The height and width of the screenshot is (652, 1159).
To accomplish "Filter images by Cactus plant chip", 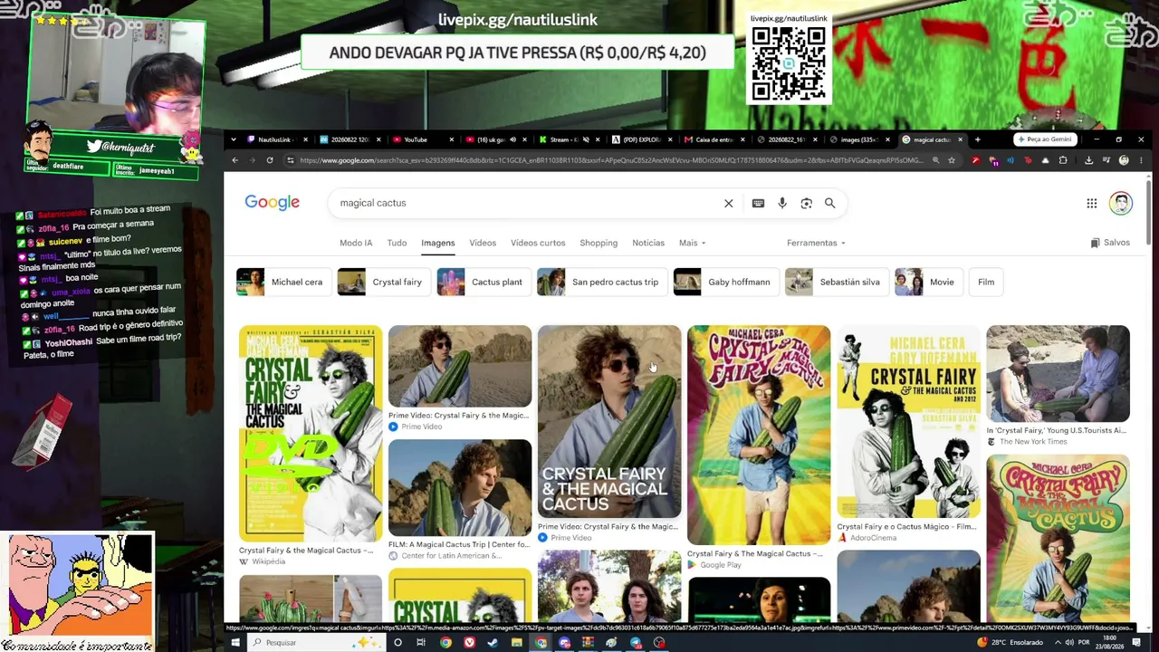I will [484, 283].
